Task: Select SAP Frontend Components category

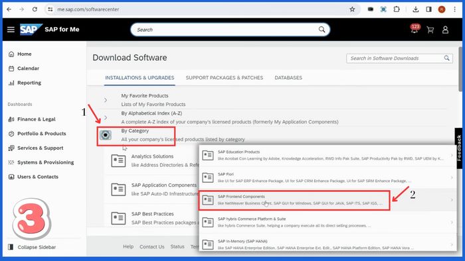Action: click(x=327, y=200)
